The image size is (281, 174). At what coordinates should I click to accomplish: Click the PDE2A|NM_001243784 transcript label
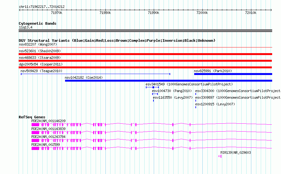(48, 137)
